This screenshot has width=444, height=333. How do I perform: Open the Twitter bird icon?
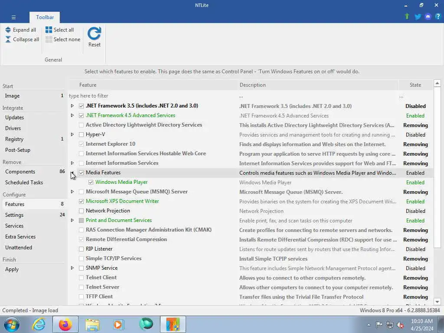pyautogui.click(x=418, y=17)
